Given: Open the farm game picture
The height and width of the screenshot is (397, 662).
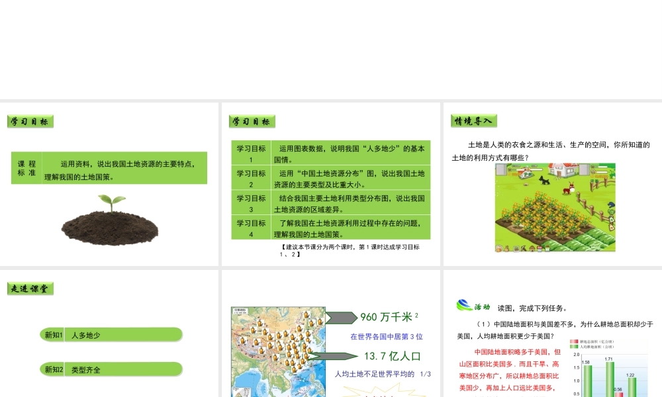Looking at the screenshot, I should point(555,208).
